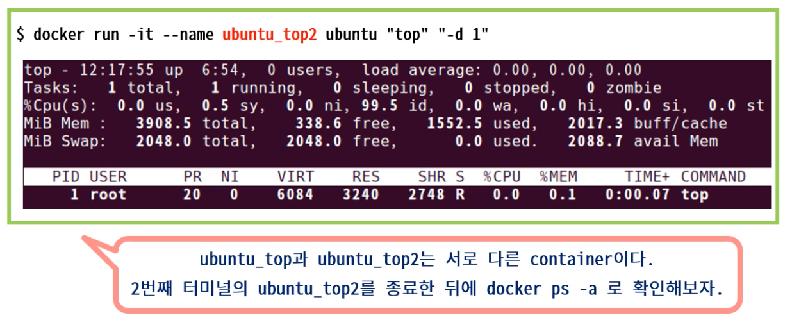792x327 pixels.
Task: Click the '3240' RES value
Action: pyautogui.click(x=361, y=194)
